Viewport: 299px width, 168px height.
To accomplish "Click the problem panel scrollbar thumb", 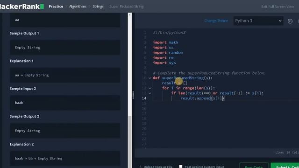I will pyautogui.click(x=130, y=141).
